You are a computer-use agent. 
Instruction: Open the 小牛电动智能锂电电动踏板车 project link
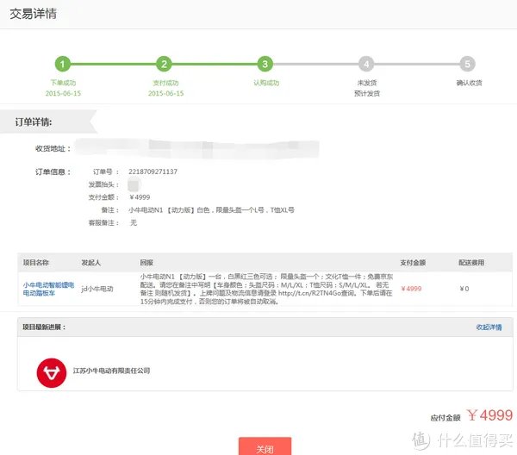pos(48,289)
